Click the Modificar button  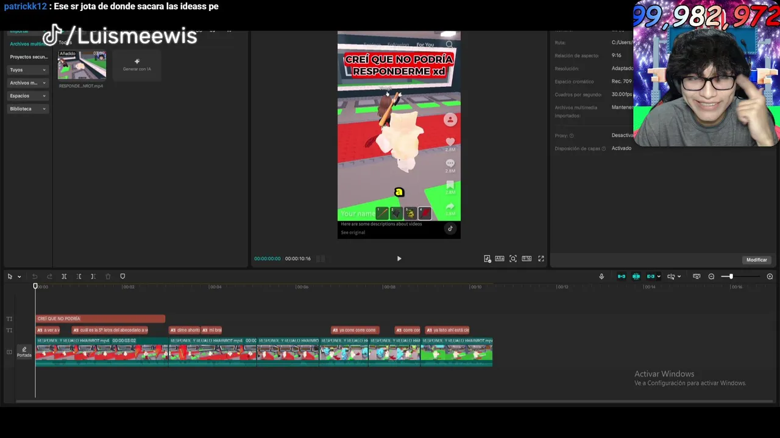(x=757, y=260)
